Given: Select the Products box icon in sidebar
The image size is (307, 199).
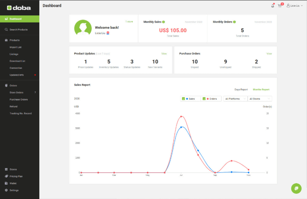Looking at the screenshot, I should (6, 40).
